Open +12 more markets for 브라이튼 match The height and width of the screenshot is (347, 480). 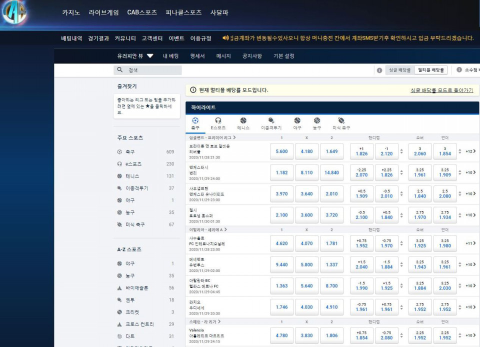tap(471, 151)
